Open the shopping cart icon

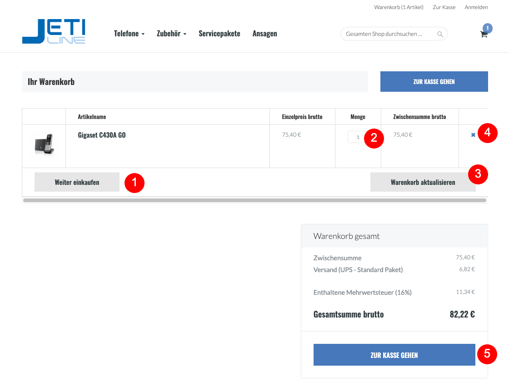coord(484,35)
